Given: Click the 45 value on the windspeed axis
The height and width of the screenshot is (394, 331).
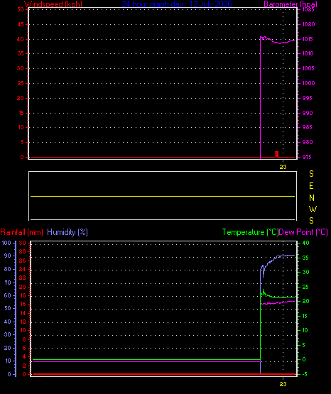Looking at the screenshot, I should [x=21, y=24].
